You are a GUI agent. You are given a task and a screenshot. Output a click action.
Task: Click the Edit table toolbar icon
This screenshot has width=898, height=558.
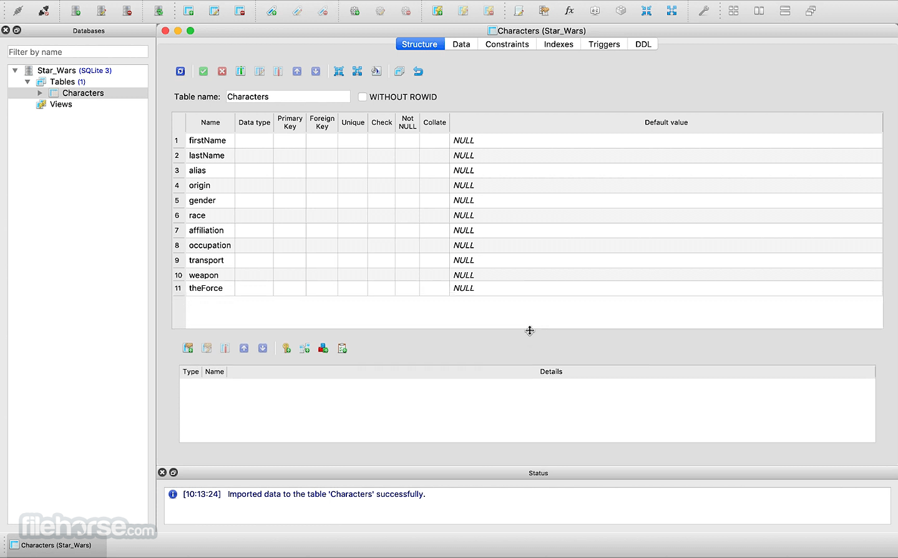(x=214, y=11)
